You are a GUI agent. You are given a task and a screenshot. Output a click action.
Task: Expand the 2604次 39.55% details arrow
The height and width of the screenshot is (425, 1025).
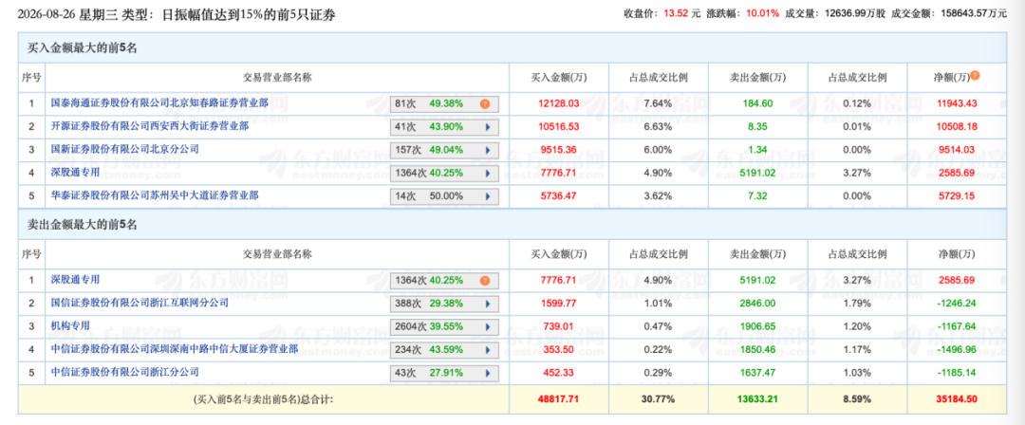tap(487, 327)
